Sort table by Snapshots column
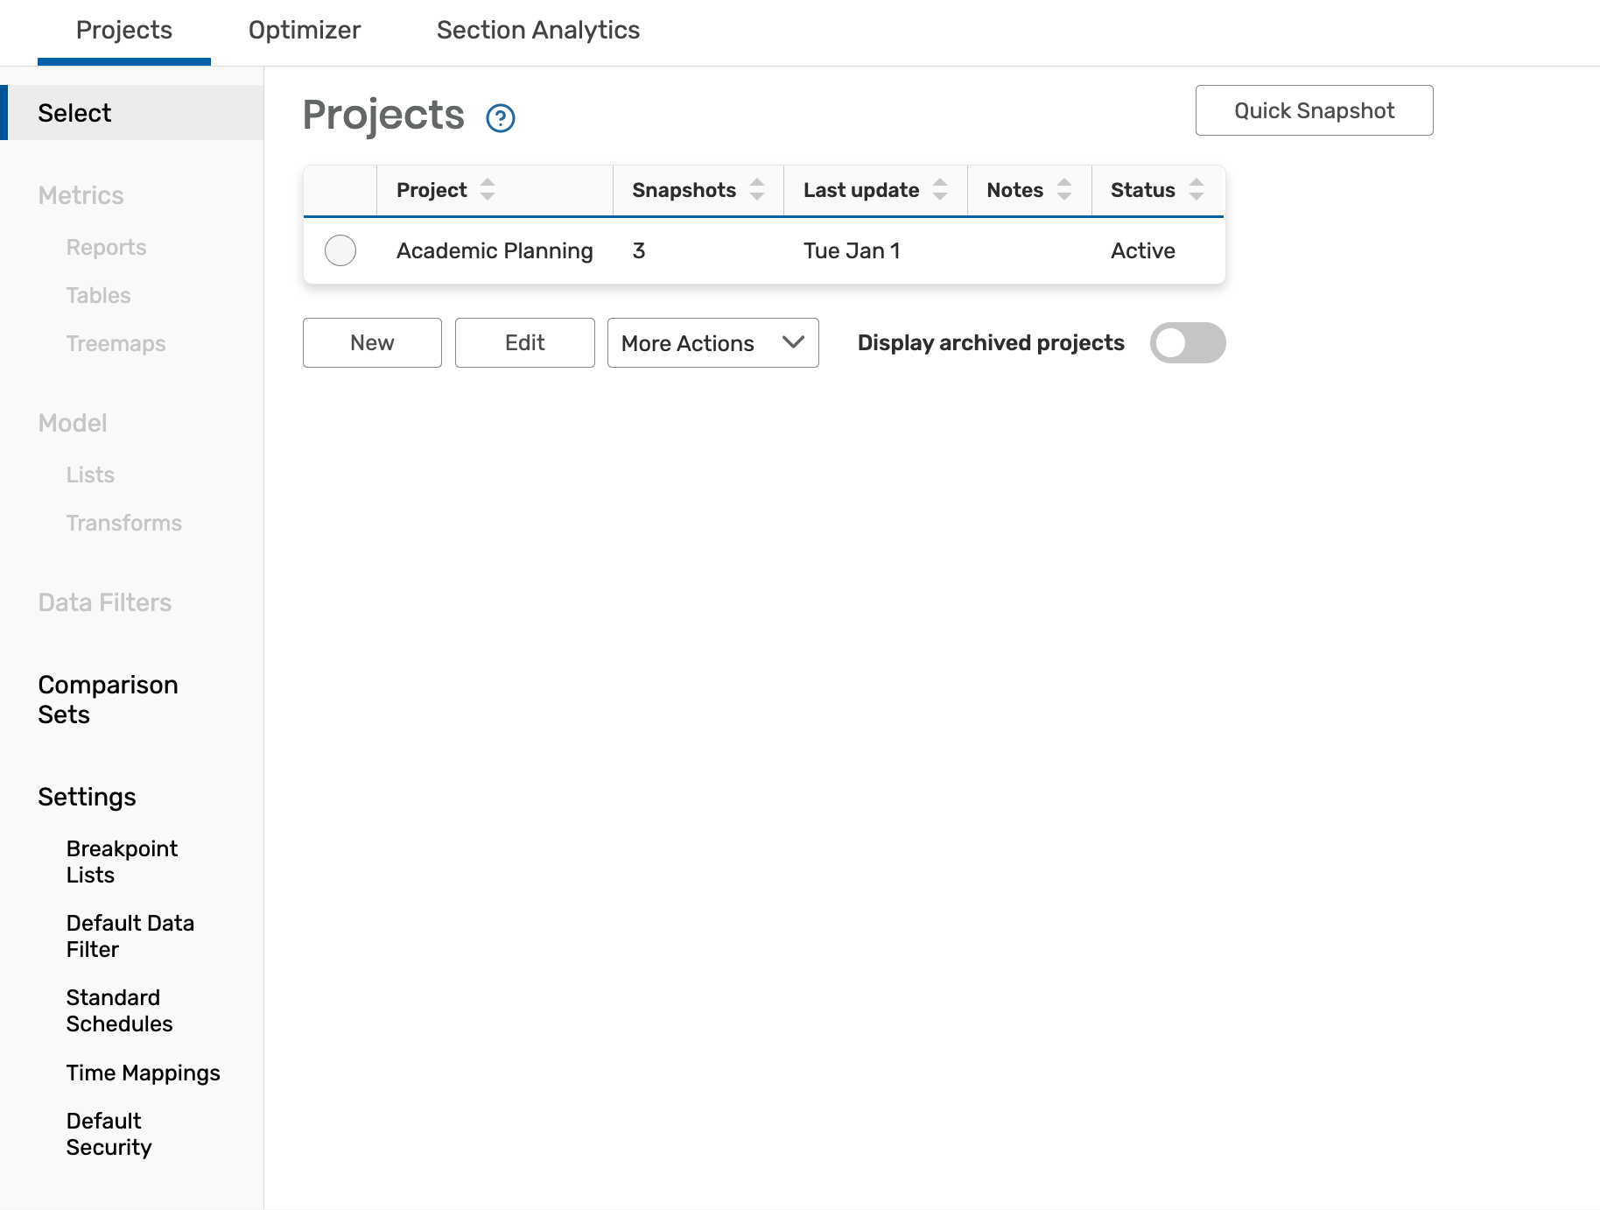The width and height of the screenshot is (1600, 1210). (x=757, y=189)
